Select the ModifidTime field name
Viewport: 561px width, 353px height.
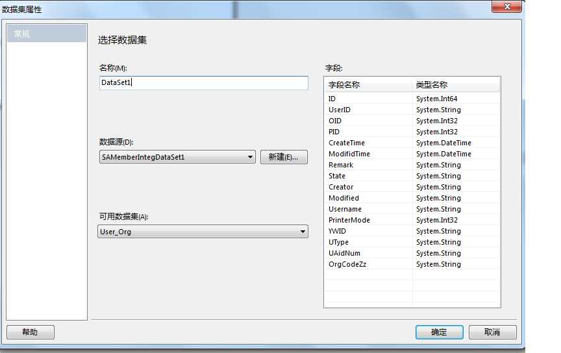click(349, 154)
